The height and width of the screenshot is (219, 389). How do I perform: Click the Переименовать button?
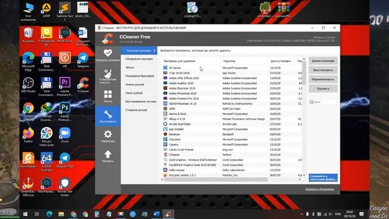coord(323,80)
